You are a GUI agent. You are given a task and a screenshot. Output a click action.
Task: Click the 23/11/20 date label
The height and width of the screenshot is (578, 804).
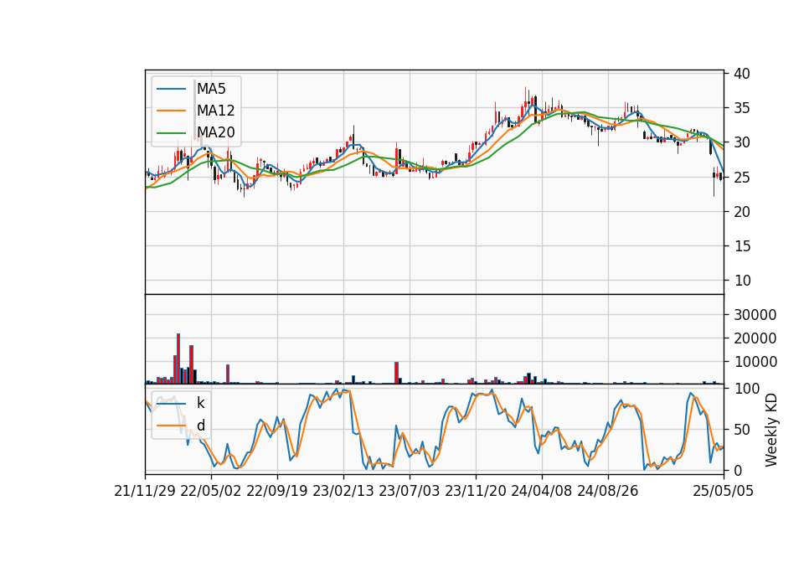click(476, 491)
